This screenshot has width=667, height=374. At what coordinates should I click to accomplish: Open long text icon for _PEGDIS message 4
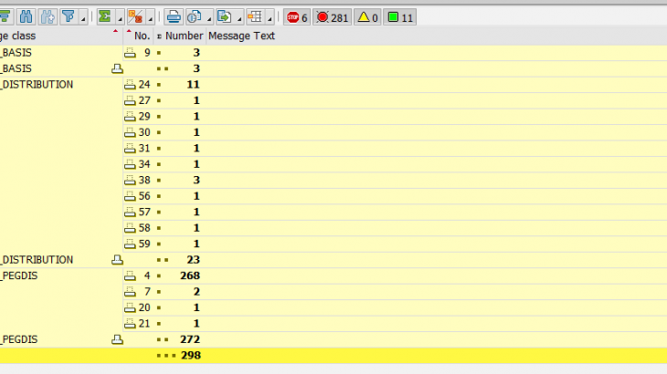coord(130,275)
